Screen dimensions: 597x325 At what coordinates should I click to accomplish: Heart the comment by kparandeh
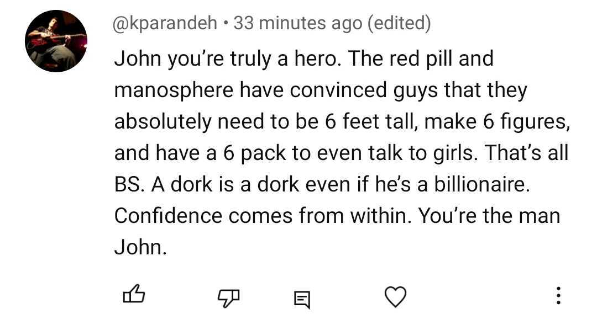click(395, 297)
